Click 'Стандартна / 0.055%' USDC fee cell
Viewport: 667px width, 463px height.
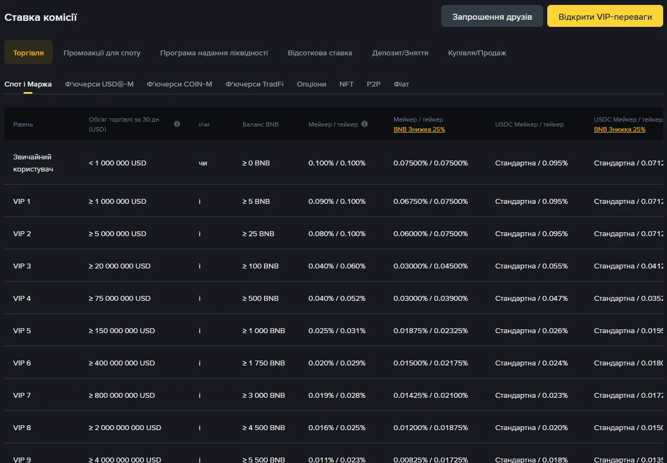point(531,266)
